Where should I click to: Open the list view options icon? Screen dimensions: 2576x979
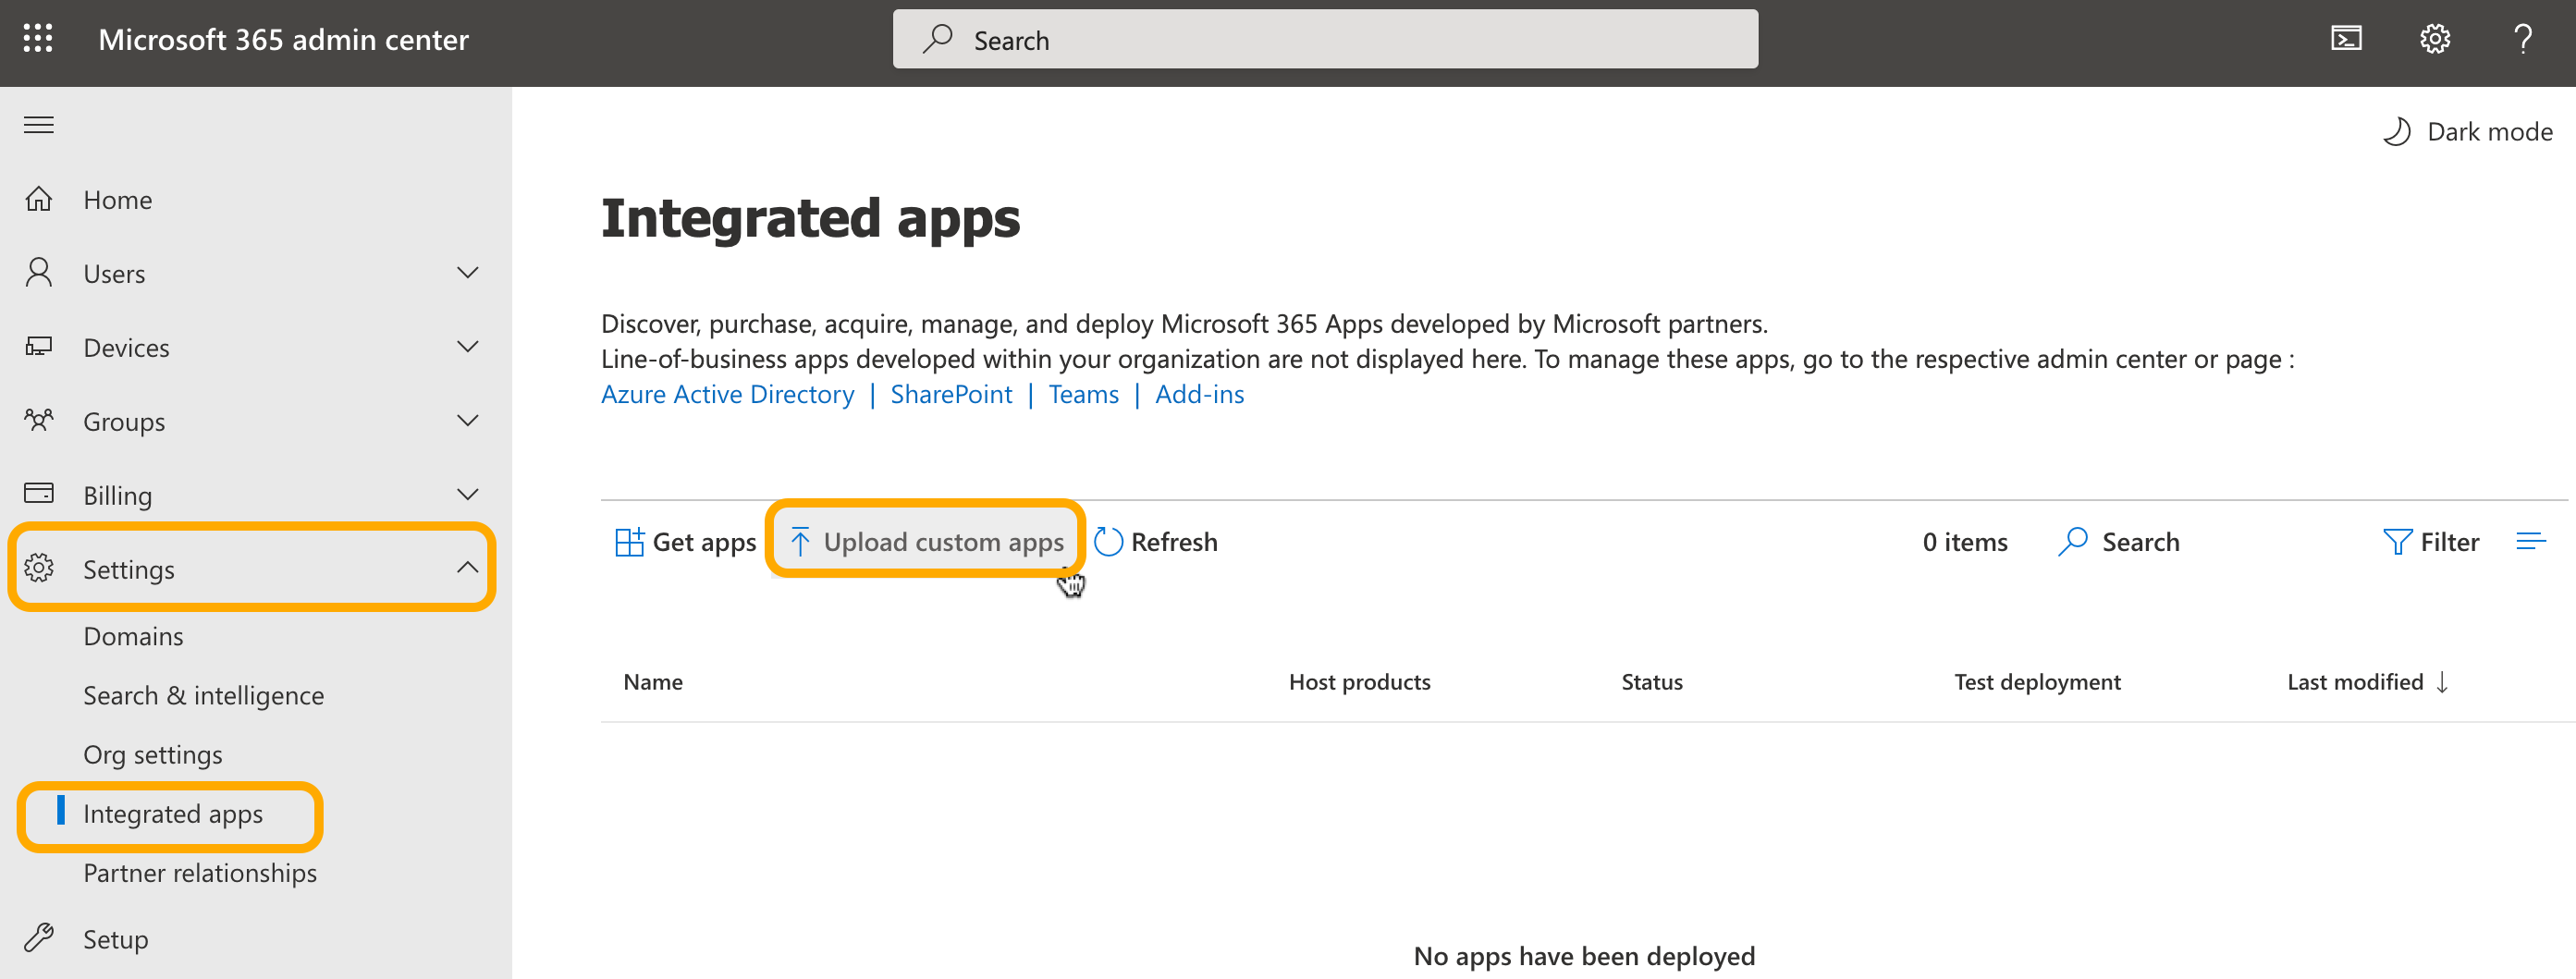pos(2530,542)
